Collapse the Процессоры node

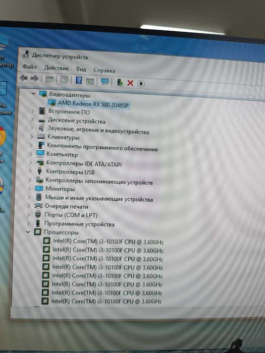tap(28, 231)
